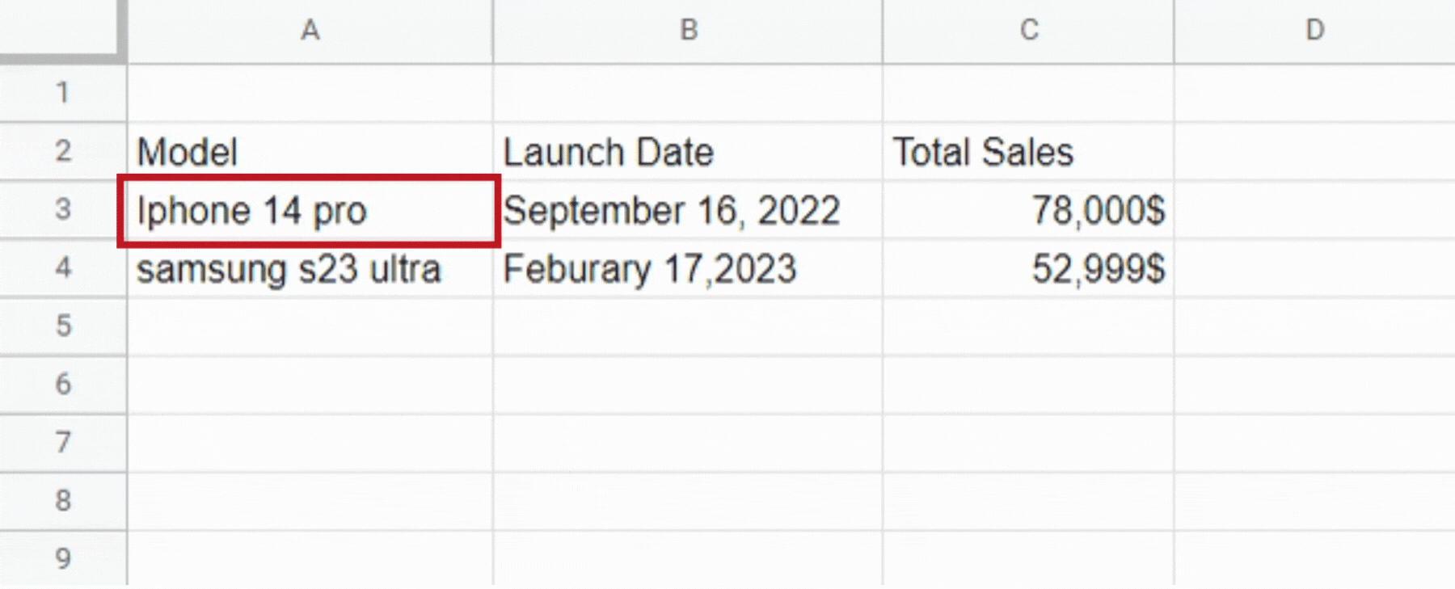1455x589 pixels.
Task: Click the select-all corner box
Action: (x=61, y=29)
